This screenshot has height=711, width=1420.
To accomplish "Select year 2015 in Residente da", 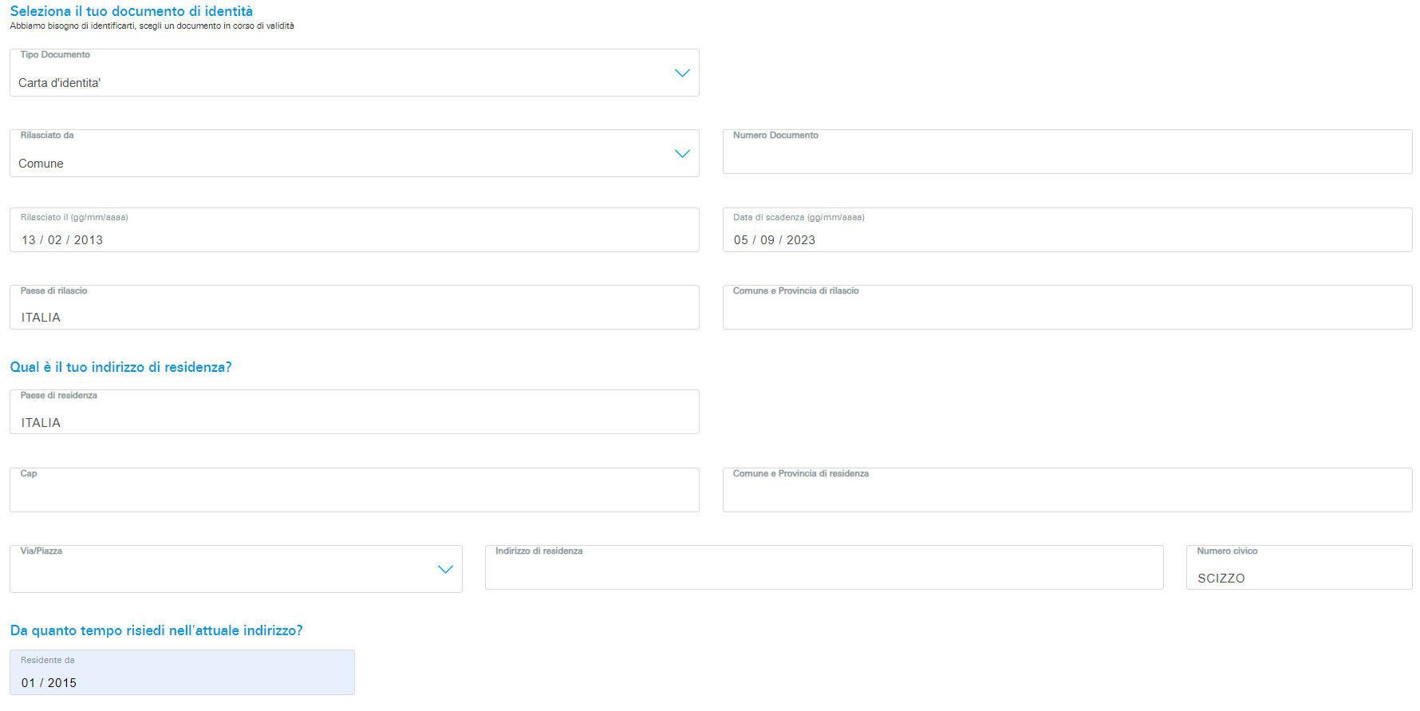I will tap(62, 683).
